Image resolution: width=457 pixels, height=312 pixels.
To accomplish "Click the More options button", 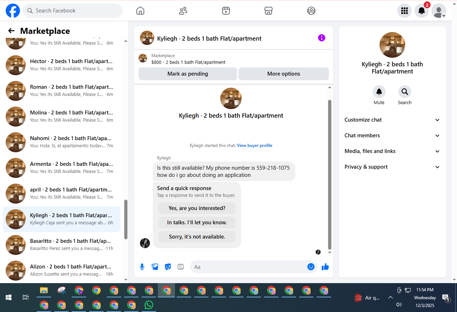I will click(x=283, y=74).
